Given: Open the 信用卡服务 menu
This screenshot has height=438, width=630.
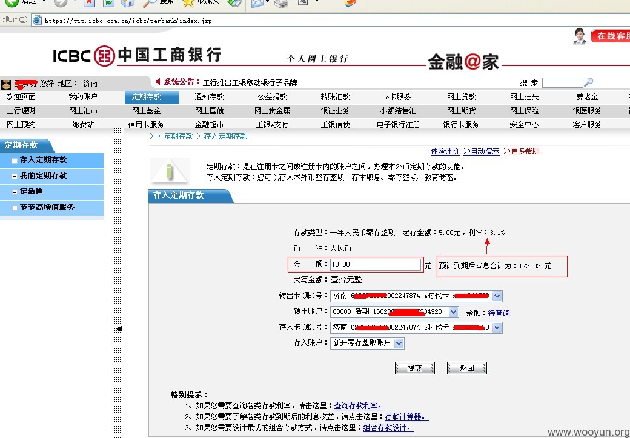Looking at the screenshot, I should (146, 125).
